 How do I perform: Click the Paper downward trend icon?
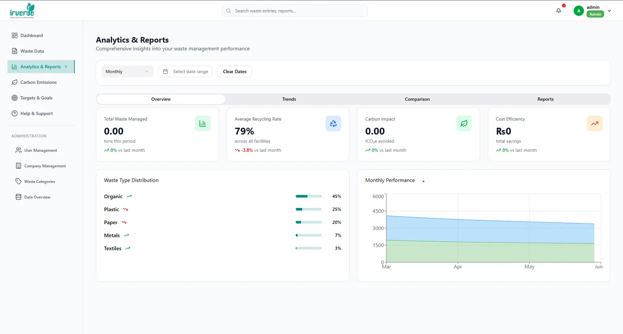pos(124,223)
